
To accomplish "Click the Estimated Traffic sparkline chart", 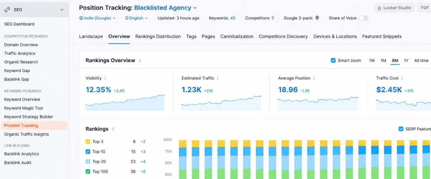I will click(221, 103).
